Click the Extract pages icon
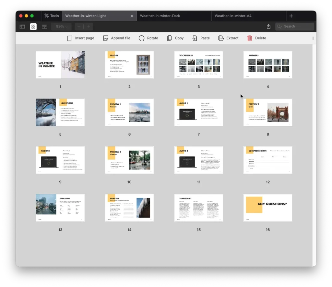 (x=221, y=38)
